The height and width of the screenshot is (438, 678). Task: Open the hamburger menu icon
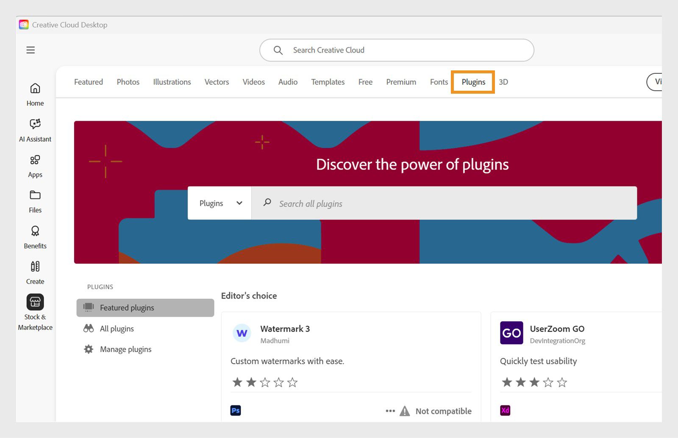[31, 50]
